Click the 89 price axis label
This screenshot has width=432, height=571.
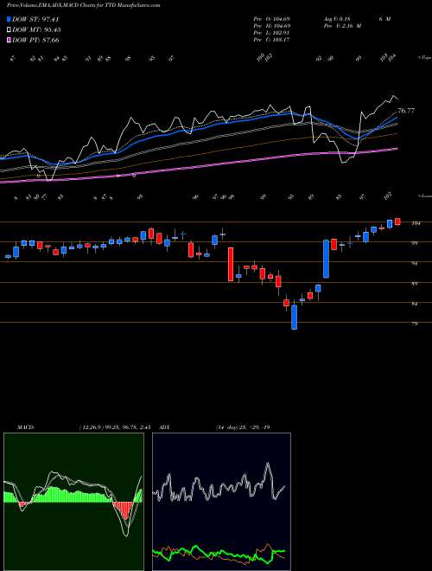(x=415, y=283)
